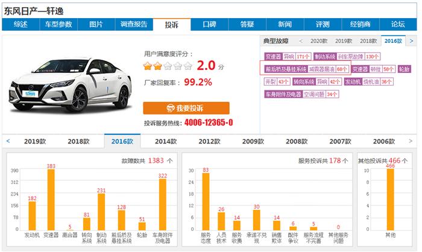Image resolution: width=422 pixels, height=252 pixels.
Task: Select the 2008款 model year
Action: 297,141
